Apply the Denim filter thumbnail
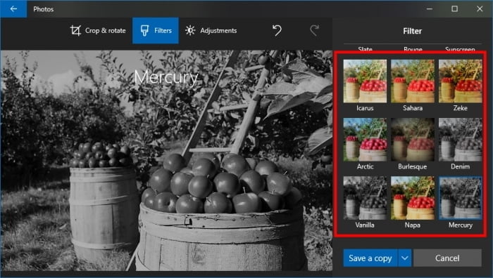 coord(461,140)
